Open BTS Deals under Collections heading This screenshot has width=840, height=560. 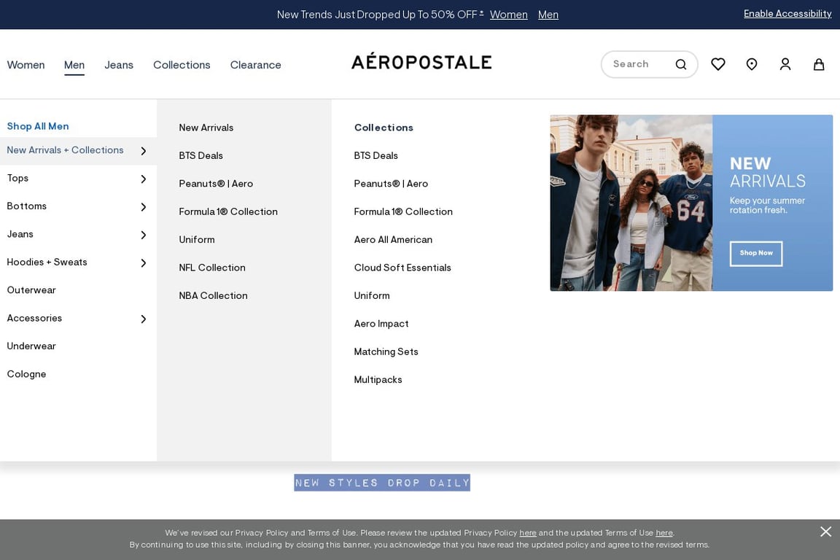pyautogui.click(x=376, y=155)
